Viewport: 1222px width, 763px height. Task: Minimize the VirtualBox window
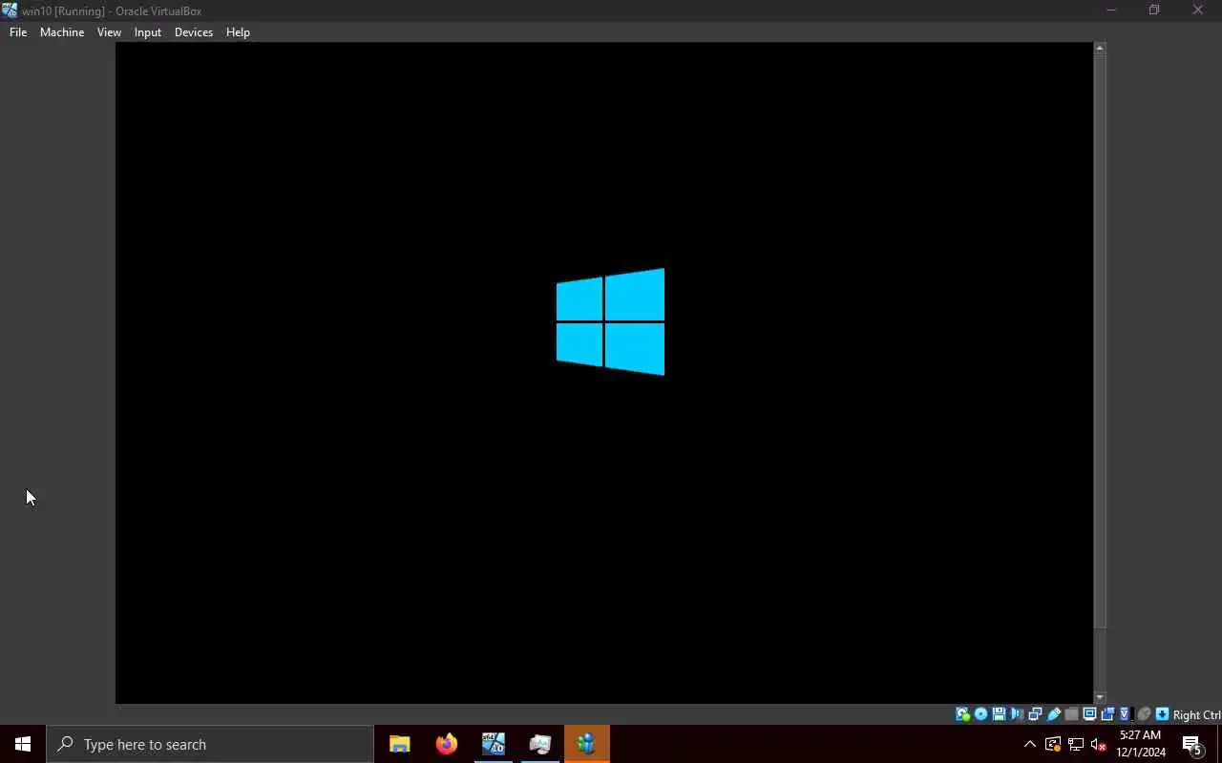[1111, 10]
